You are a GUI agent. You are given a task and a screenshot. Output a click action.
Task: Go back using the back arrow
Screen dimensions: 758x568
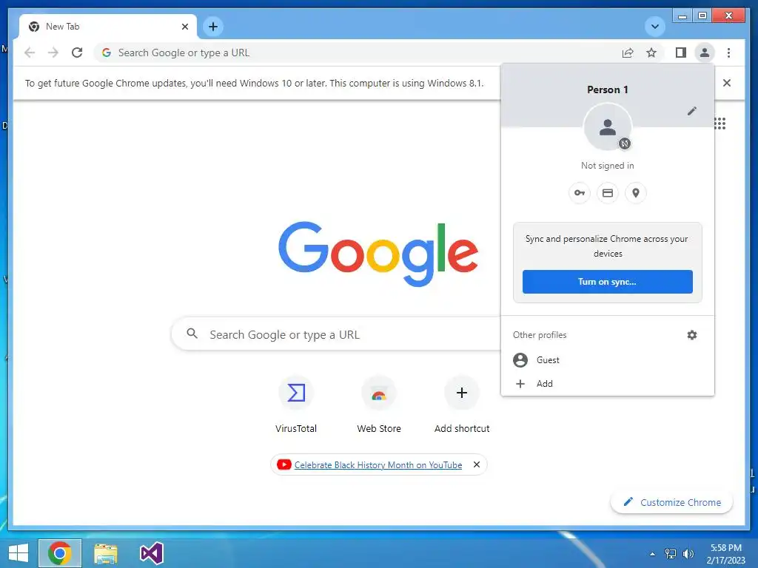pos(30,53)
